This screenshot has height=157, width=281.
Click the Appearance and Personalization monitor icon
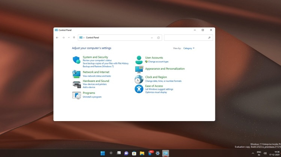(x=139, y=69)
